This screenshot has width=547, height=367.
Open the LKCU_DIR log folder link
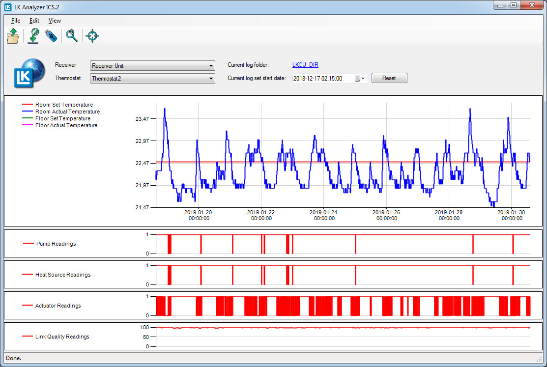pos(305,65)
